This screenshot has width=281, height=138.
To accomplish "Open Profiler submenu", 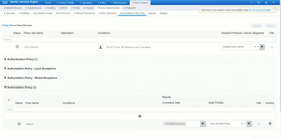I will click(x=76, y=8).
